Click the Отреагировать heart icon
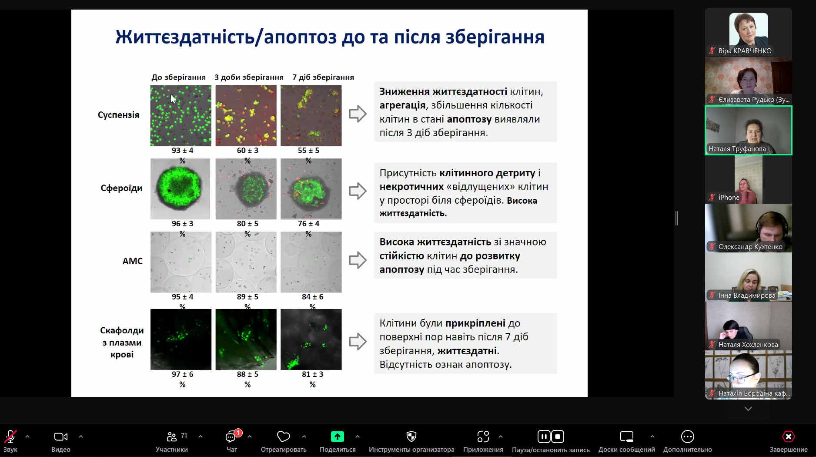816x457 pixels. click(x=283, y=437)
